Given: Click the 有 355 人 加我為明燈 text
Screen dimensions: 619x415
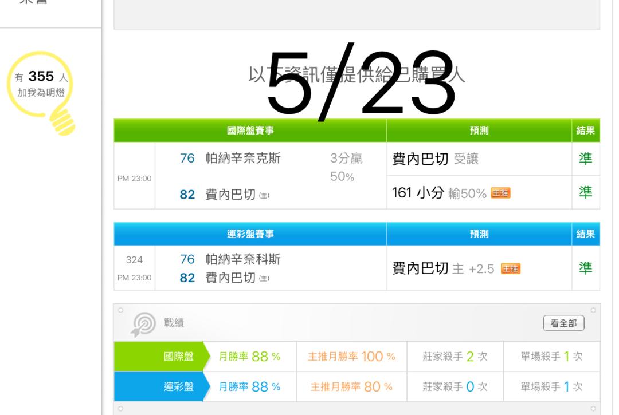Looking at the screenshot, I should point(41,84).
